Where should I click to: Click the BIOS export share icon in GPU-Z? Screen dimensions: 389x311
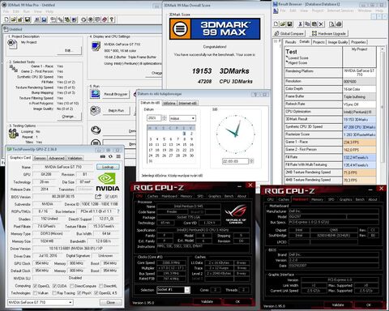coord(98,196)
